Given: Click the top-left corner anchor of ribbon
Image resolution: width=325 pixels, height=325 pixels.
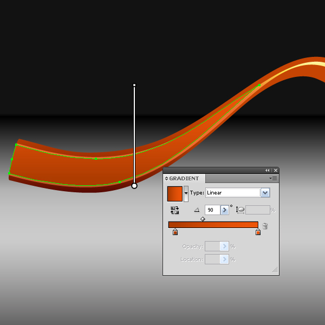Looking at the screenshot, I should point(16,145).
